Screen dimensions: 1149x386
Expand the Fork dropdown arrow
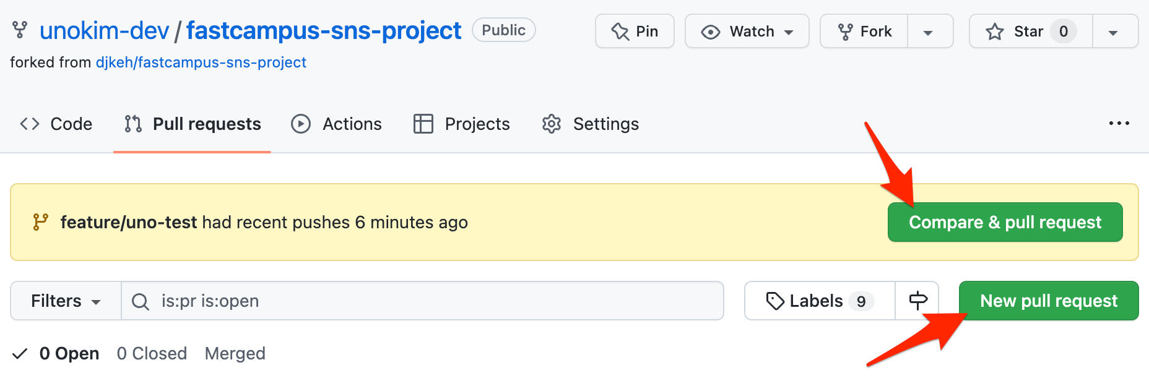928,32
